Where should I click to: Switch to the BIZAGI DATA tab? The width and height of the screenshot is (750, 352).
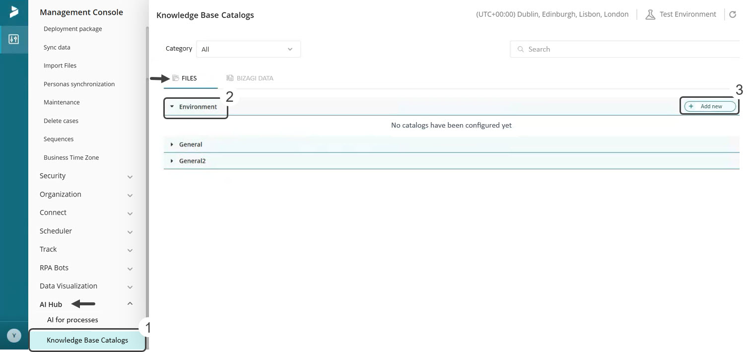point(255,78)
